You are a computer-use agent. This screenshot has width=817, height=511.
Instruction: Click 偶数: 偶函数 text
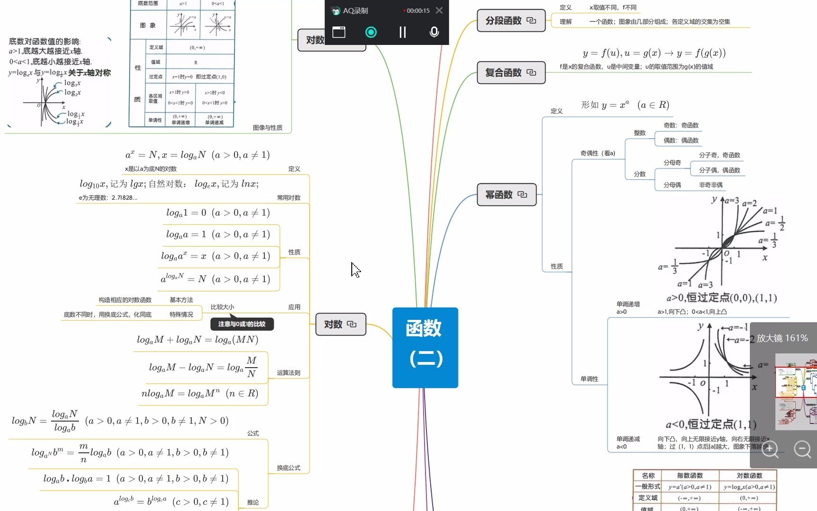[x=681, y=141]
